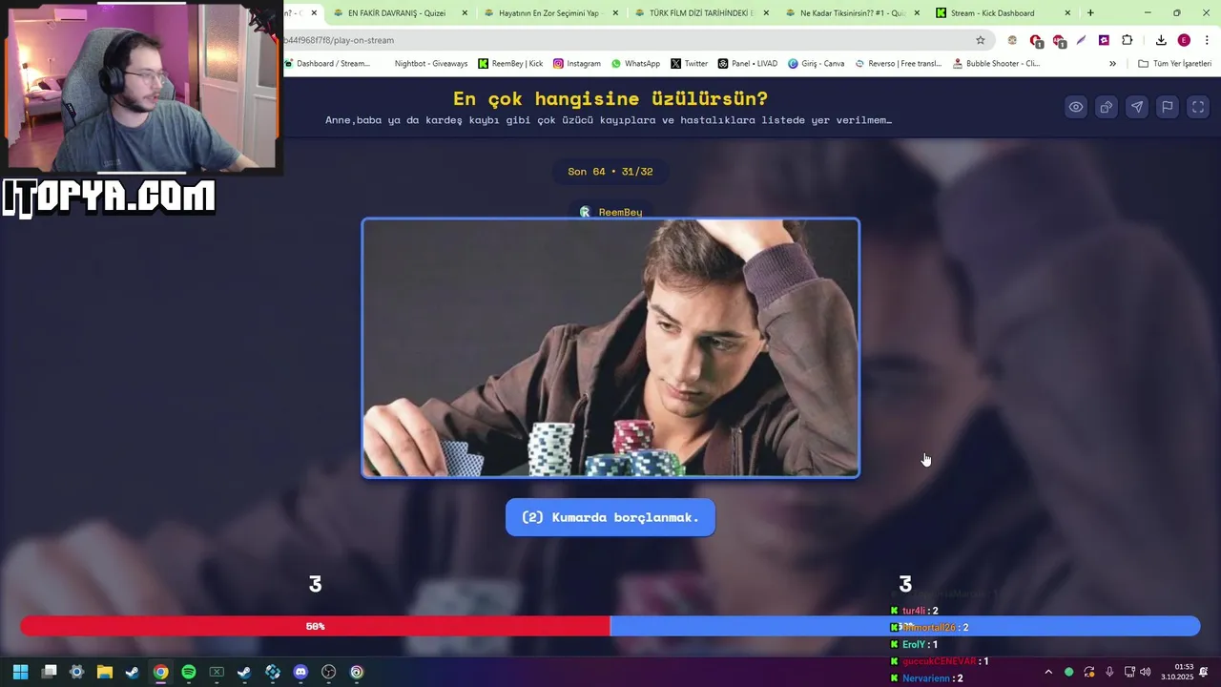This screenshot has width=1221, height=687.
Task: Open OBS Studio from the taskbar
Action: 329,672
